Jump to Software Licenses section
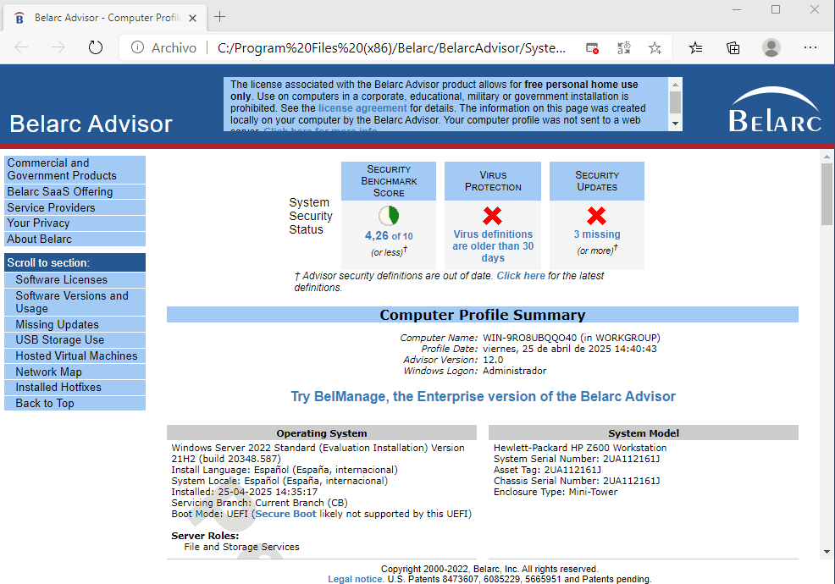Screen dimensions: 835x584 [61, 280]
